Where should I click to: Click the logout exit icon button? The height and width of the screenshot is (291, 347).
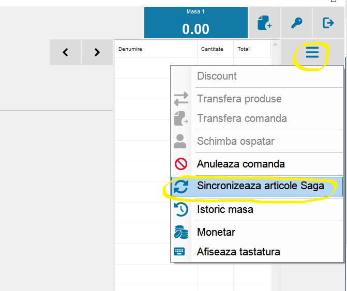[328, 23]
